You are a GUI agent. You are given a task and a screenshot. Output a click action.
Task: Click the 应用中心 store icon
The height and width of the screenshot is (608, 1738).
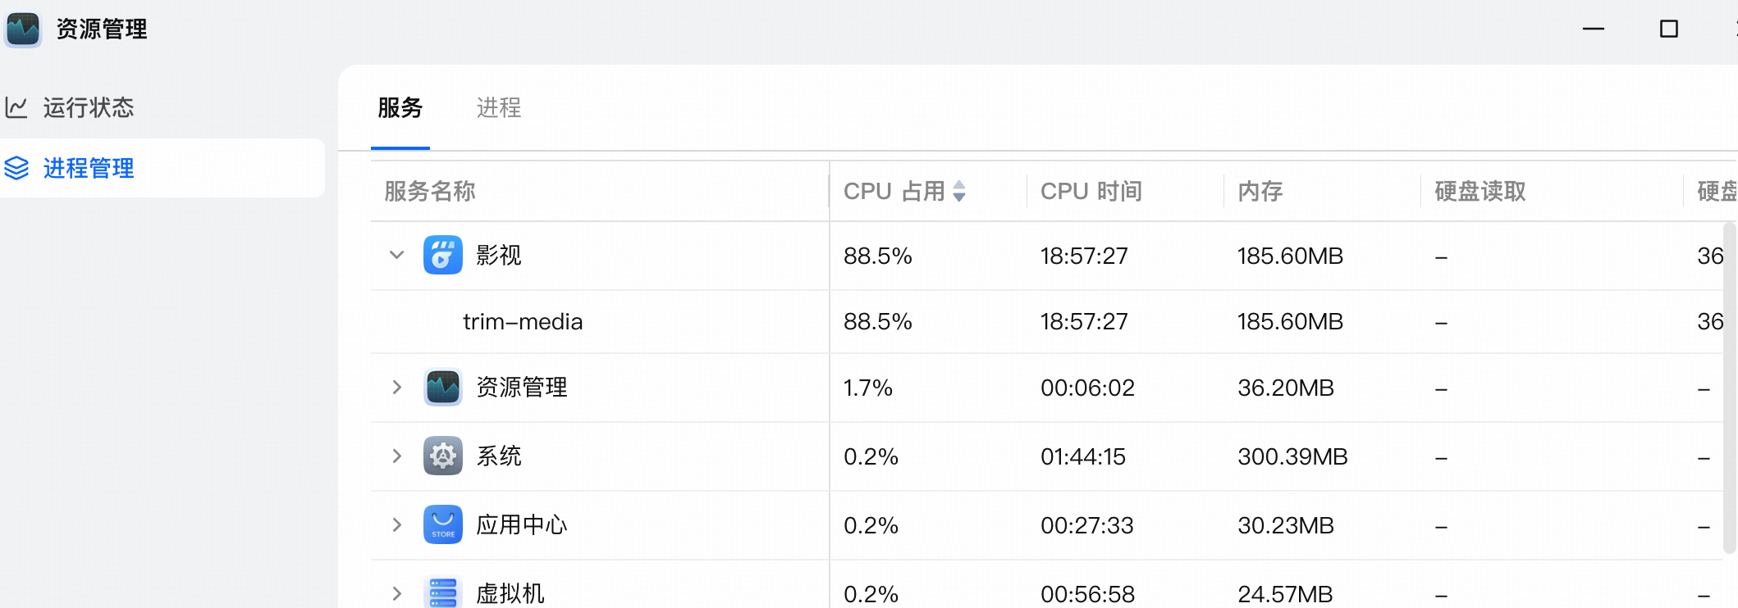tap(442, 525)
